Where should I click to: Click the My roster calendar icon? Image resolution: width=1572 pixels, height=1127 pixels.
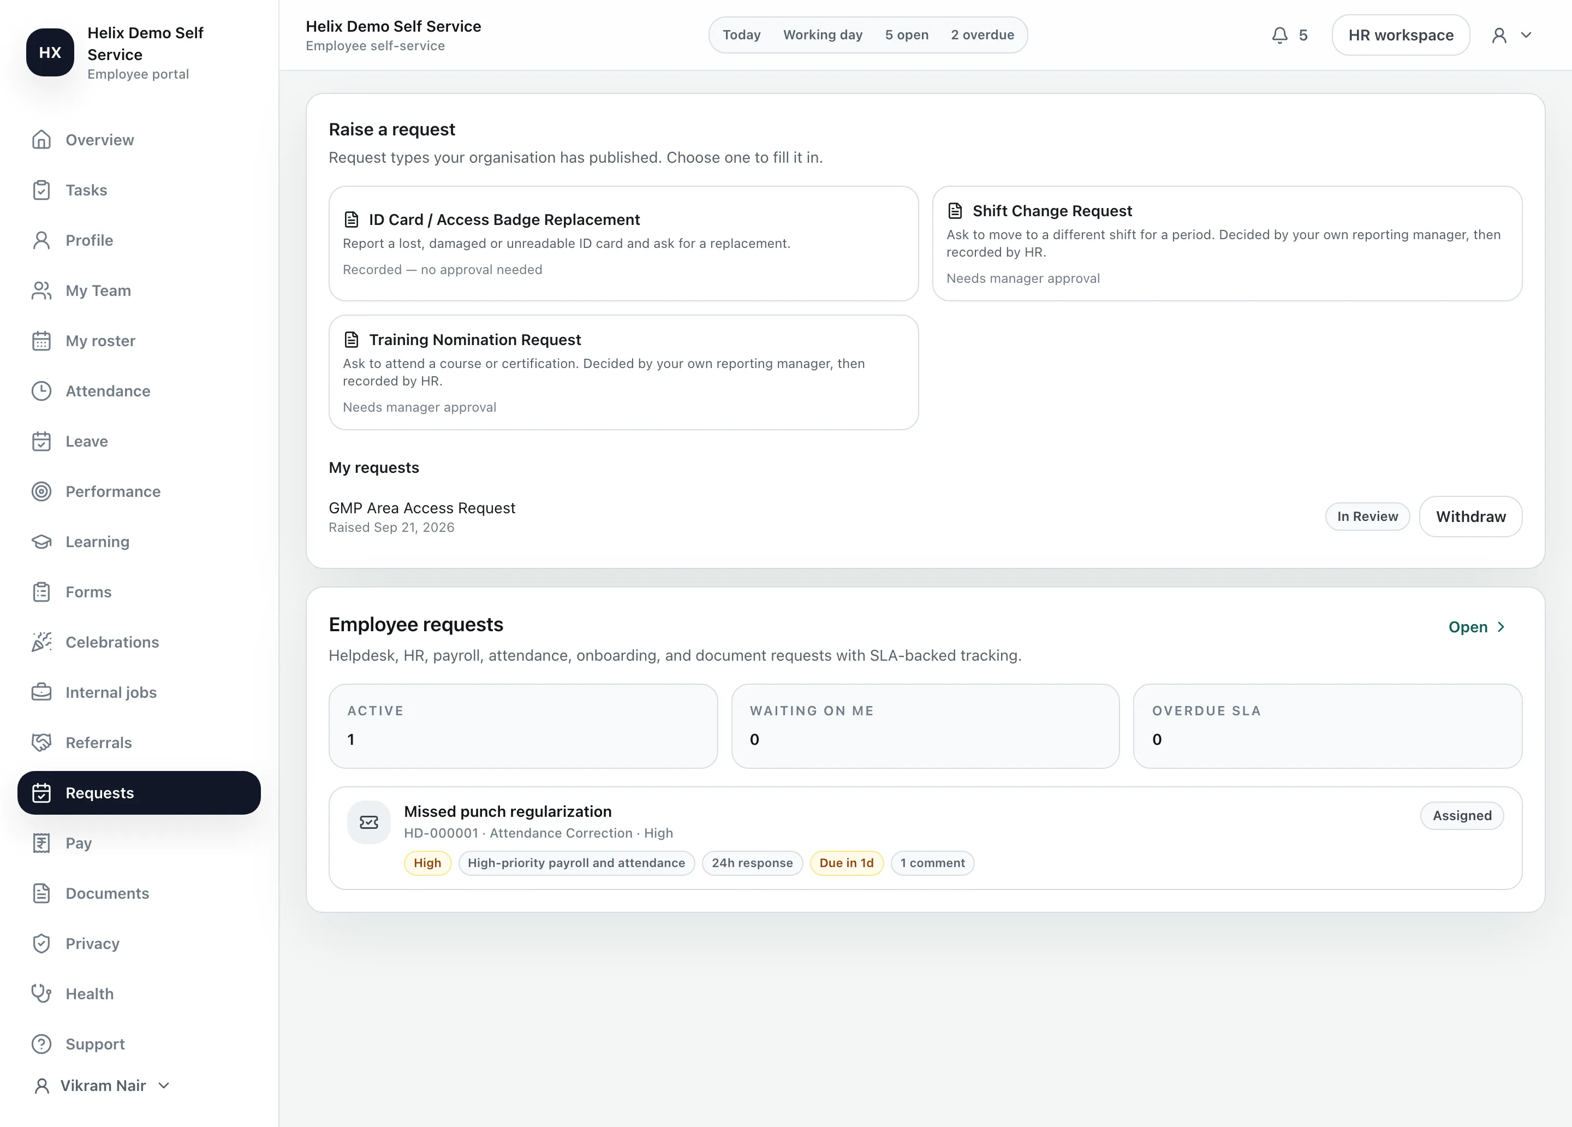41,341
